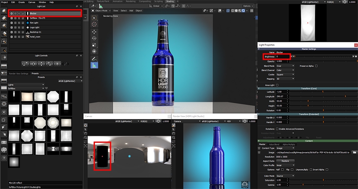
Task: Switch viewport shading to Wireframe mode
Action: coord(233,10)
